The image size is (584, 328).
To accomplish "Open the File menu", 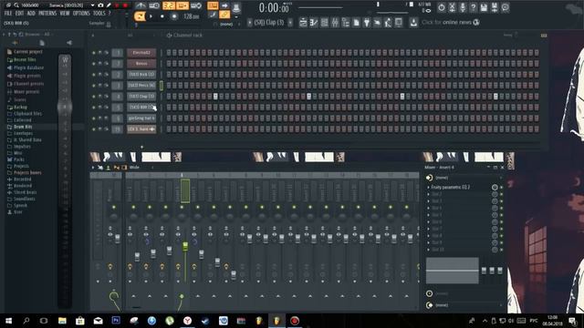I will (8, 13).
